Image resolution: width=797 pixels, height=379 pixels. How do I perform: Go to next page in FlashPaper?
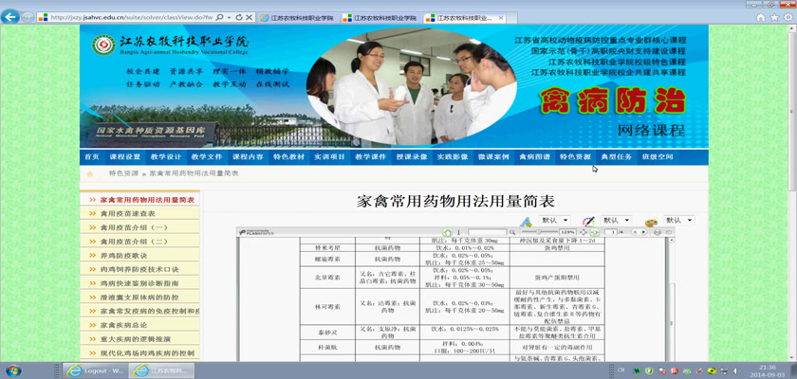[x=643, y=232]
